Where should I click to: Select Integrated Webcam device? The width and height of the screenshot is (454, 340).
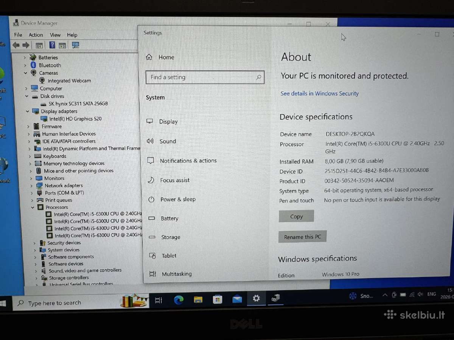[69, 80]
